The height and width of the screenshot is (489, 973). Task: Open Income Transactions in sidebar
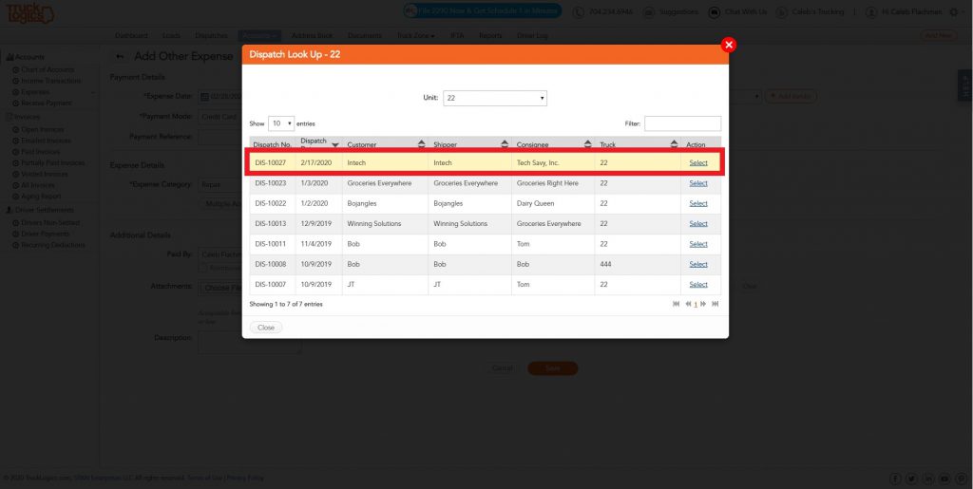pyautogui.click(x=51, y=82)
